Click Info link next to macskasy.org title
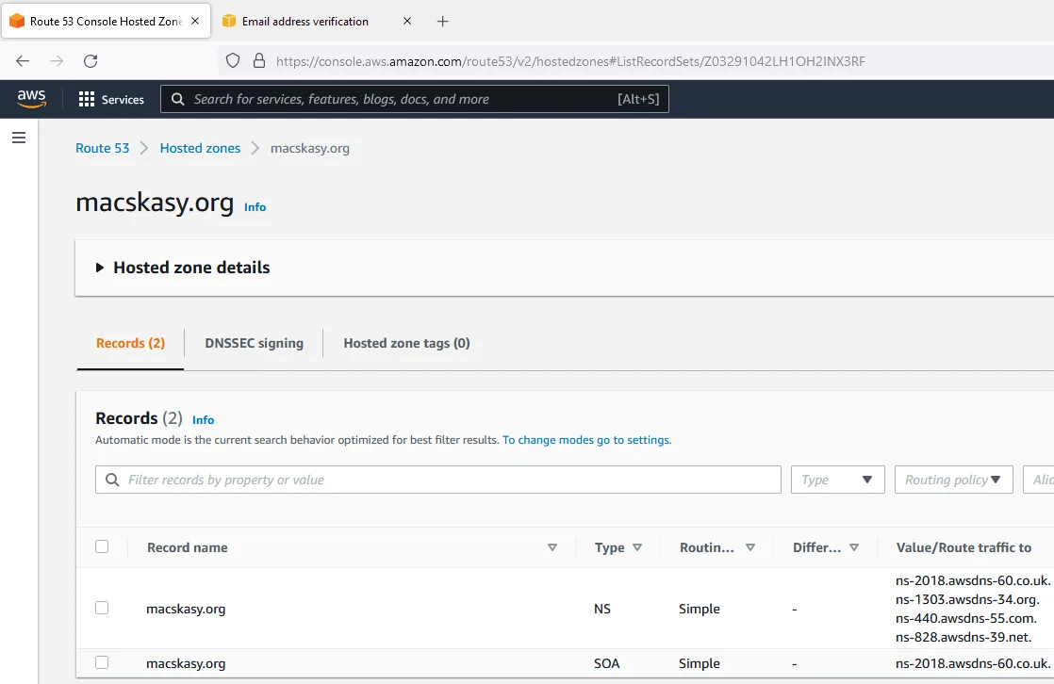The image size is (1054, 684). (x=255, y=207)
